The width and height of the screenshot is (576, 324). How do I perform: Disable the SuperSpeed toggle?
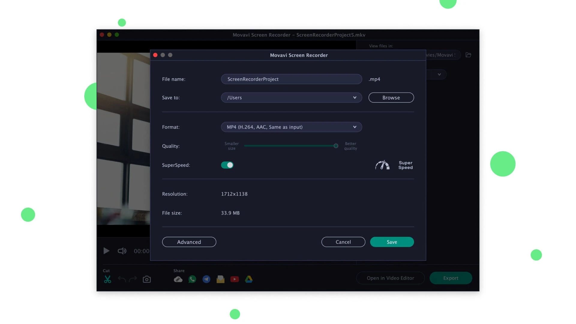[227, 165]
